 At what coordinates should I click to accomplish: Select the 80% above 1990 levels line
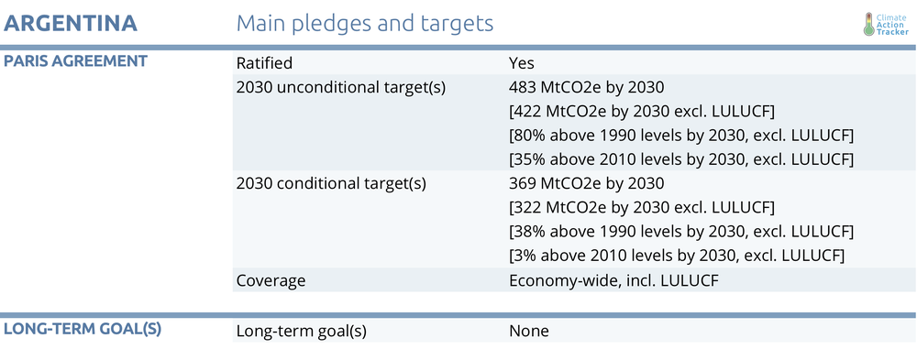(682, 136)
